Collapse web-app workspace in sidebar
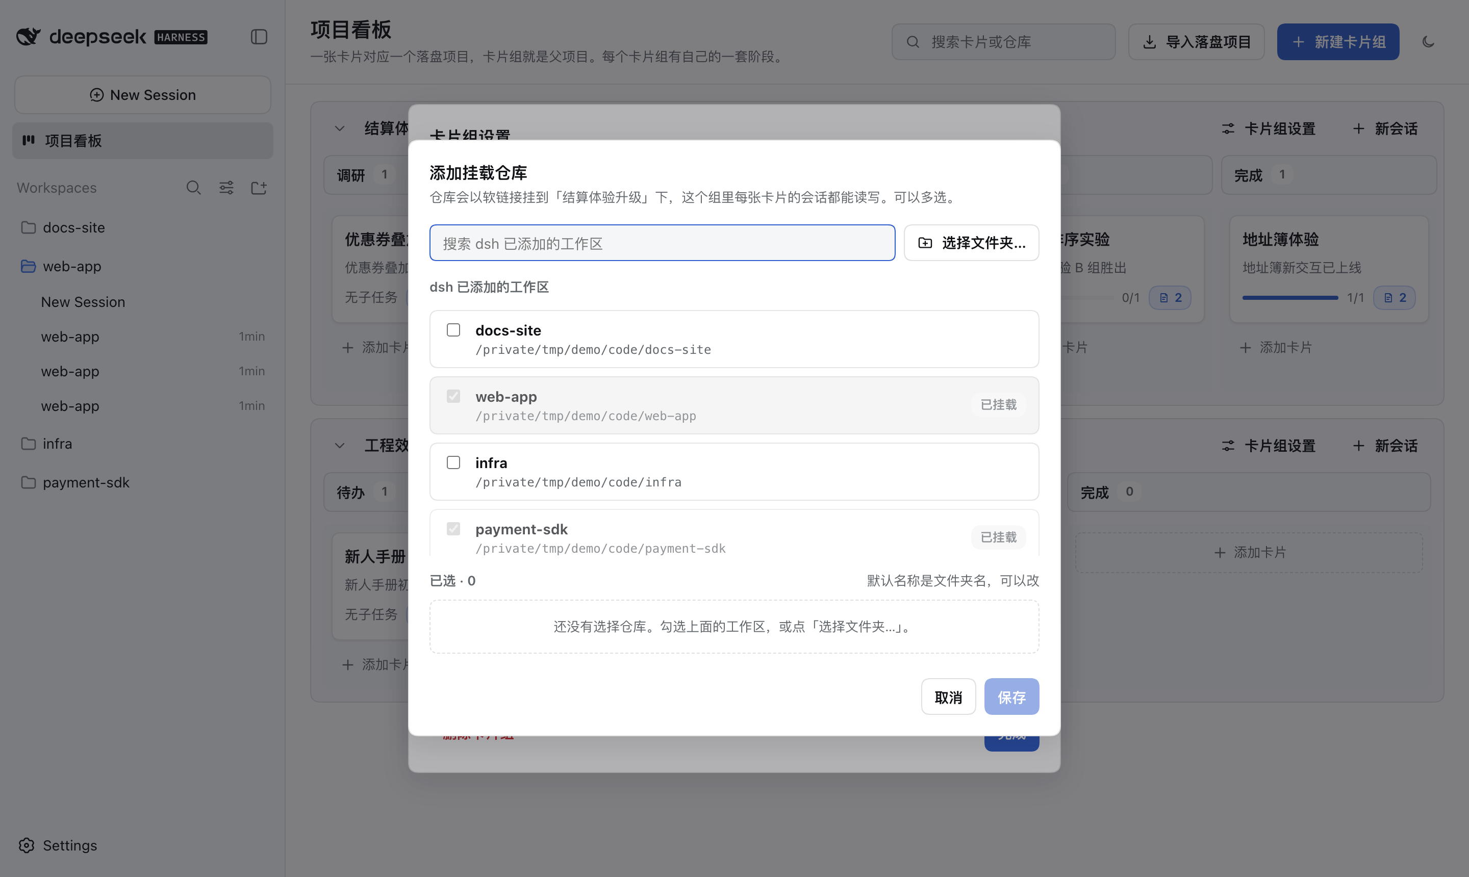The image size is (1469, 877). point(142,267)
